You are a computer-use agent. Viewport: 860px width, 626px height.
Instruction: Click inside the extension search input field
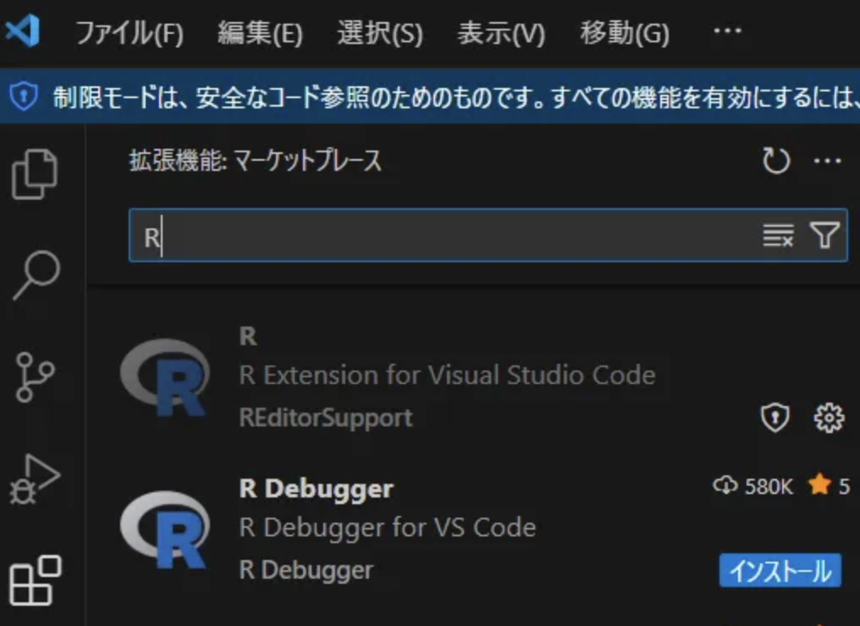coord(423,235)
